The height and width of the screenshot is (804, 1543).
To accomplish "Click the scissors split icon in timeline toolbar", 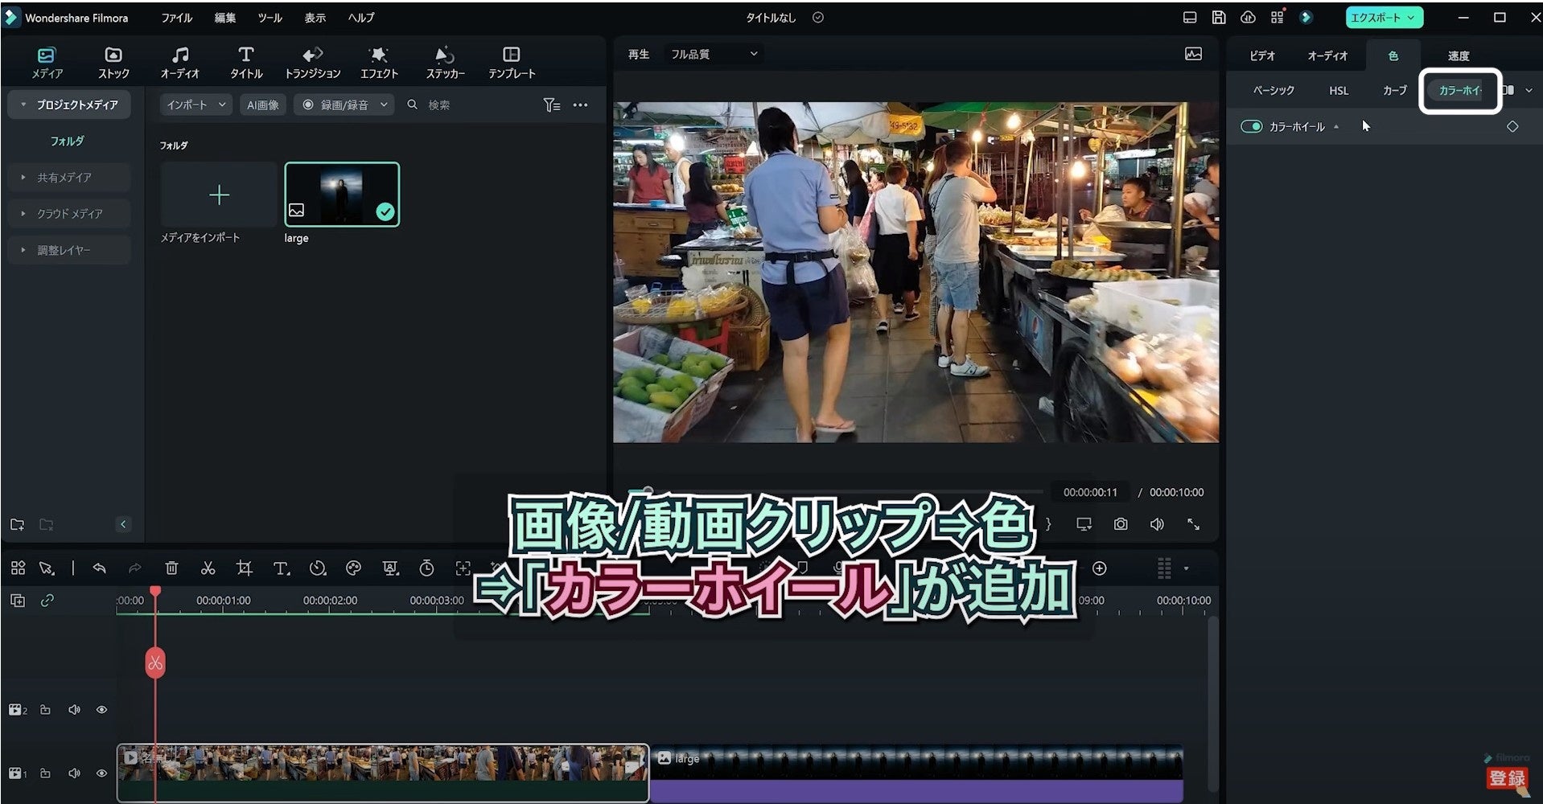I will (x=208, y=568).
